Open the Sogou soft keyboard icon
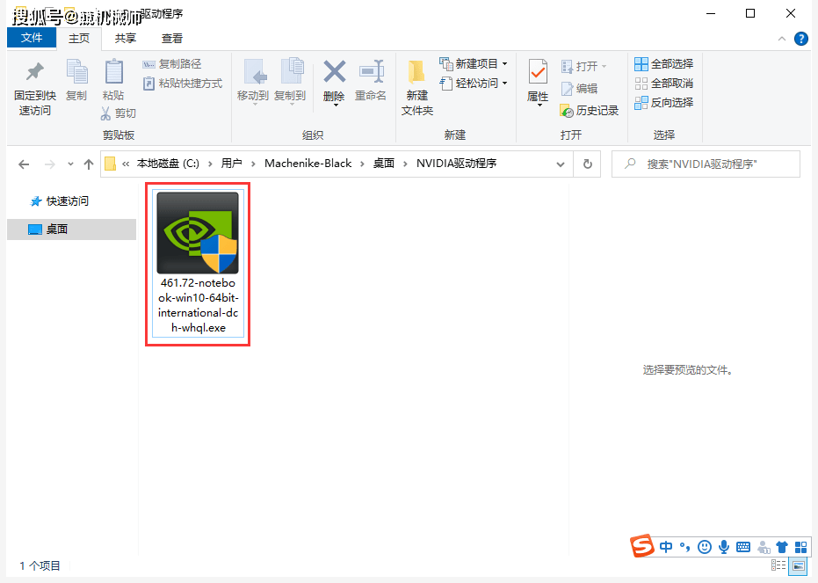Viewport: 818px width, 583px height. (x=743, y=547)
